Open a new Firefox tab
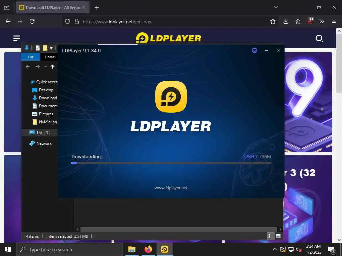Viewport: 342px width, 256px height. tap(97, 8)
